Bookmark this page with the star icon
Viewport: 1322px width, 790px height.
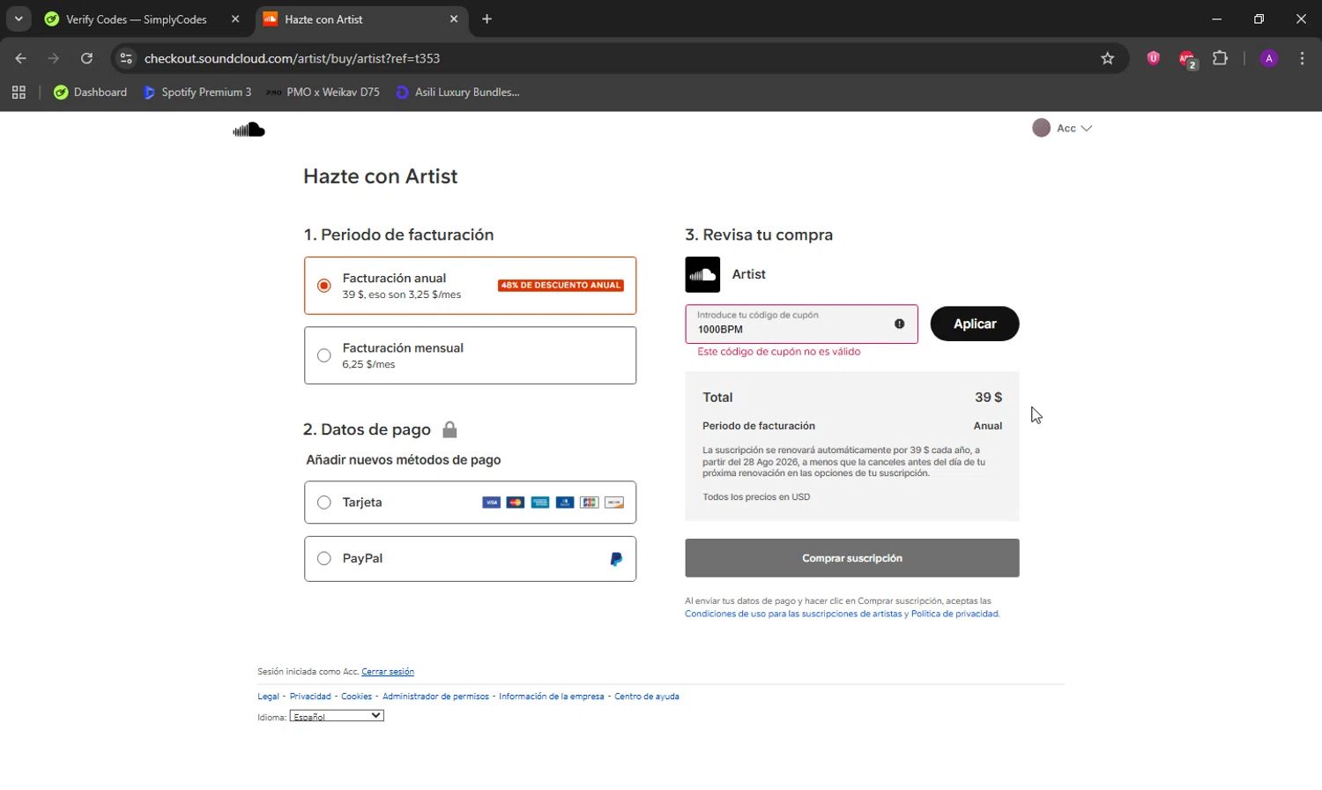(x=1108, y=58)
